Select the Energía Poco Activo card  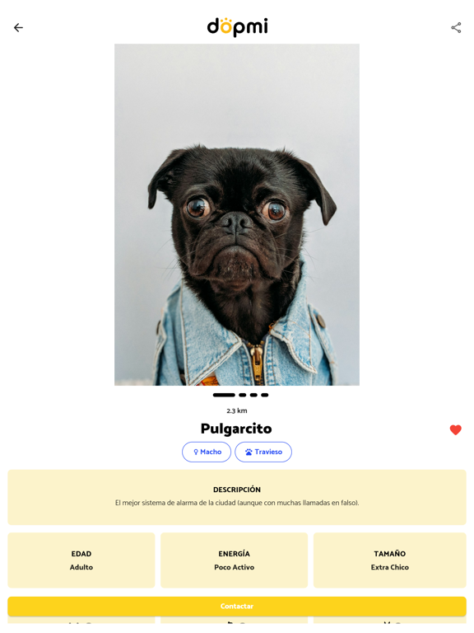(235, 560)
